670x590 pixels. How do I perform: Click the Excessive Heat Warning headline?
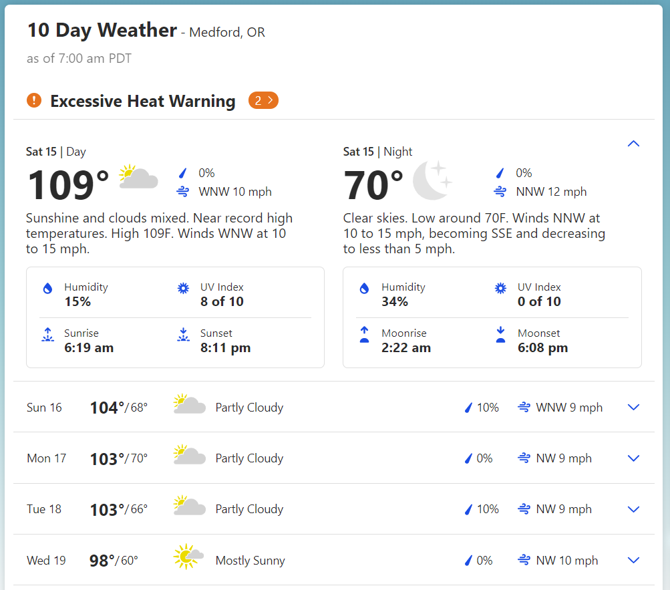pos(143,102)
